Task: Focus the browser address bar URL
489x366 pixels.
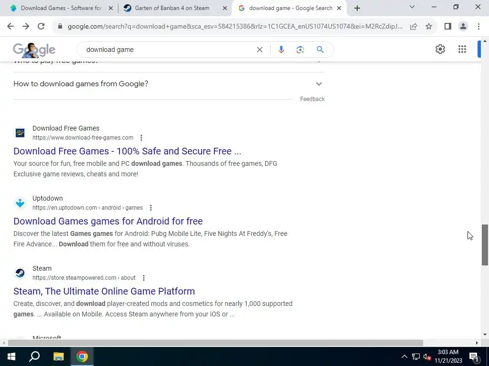Action: [234, 27]
